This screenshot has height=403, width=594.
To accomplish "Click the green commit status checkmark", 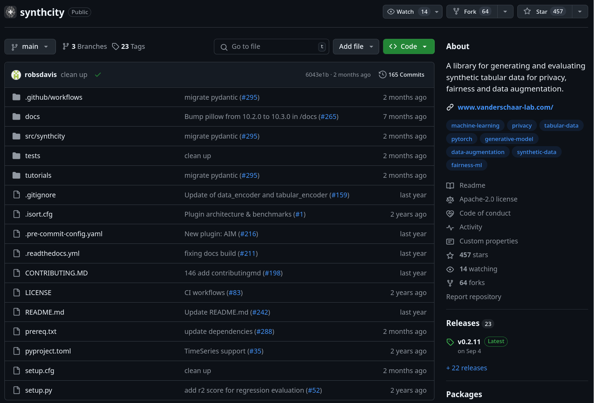I will click(x=98, y=75).
